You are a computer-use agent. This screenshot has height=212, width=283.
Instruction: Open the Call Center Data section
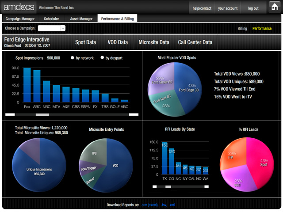pos(195,42)
